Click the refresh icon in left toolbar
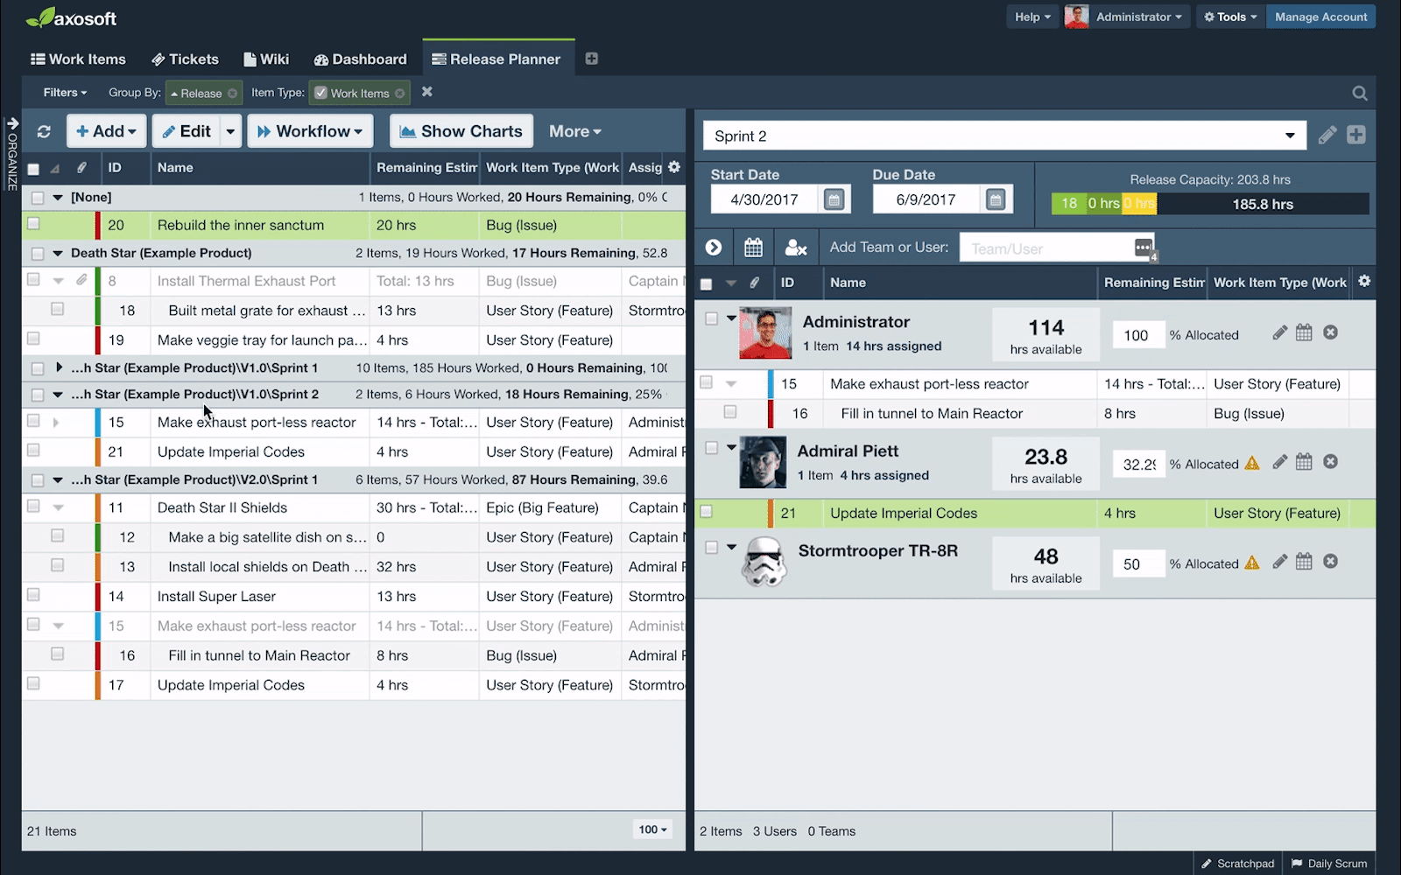Viewport: 1401px width, 875px height. coord(44,131)
